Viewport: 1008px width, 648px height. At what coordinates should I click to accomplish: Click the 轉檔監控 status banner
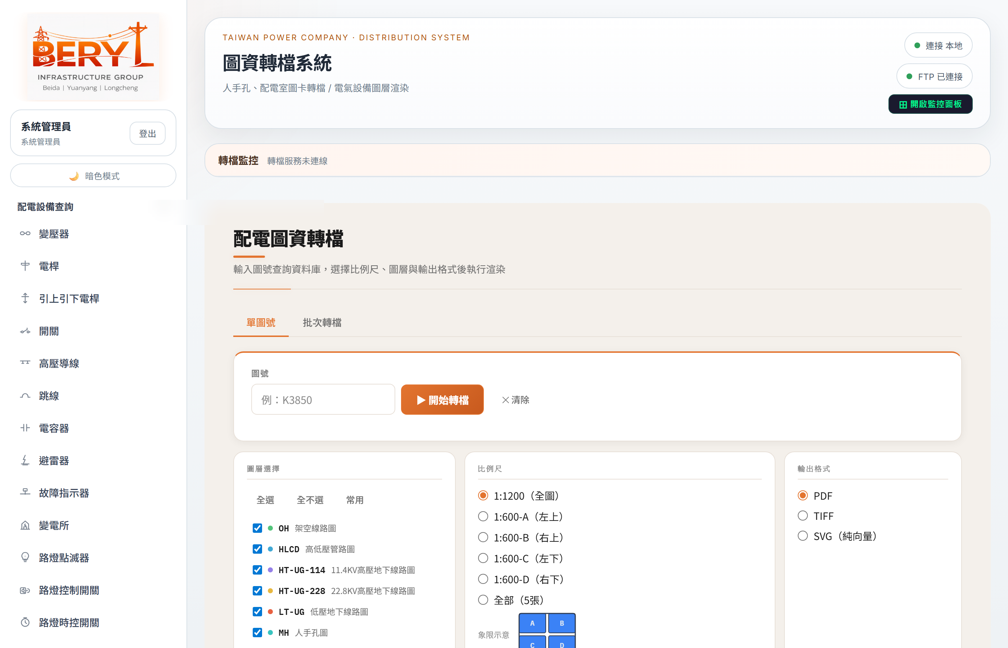597,160
